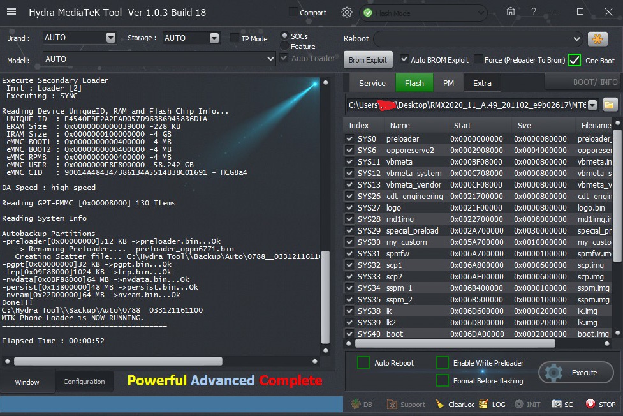Uncheck SYS33 scp2 partition
The height and width of the screenshot is (416, 623).
[349, 276]
